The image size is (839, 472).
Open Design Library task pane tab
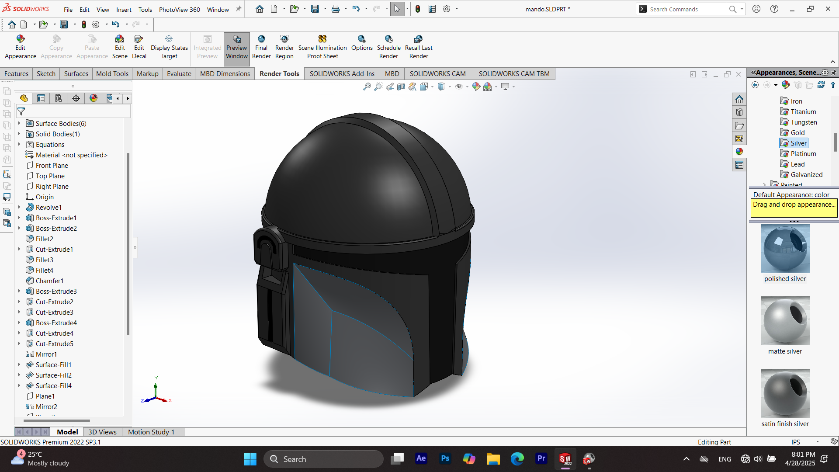tap(739, 113)
